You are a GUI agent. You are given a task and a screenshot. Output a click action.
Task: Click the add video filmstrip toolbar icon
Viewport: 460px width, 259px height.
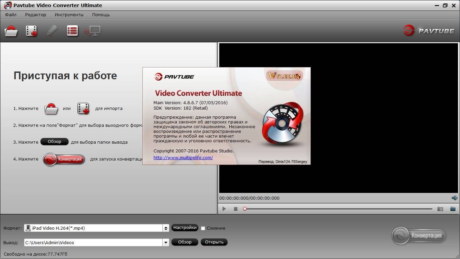pos(32,31)
